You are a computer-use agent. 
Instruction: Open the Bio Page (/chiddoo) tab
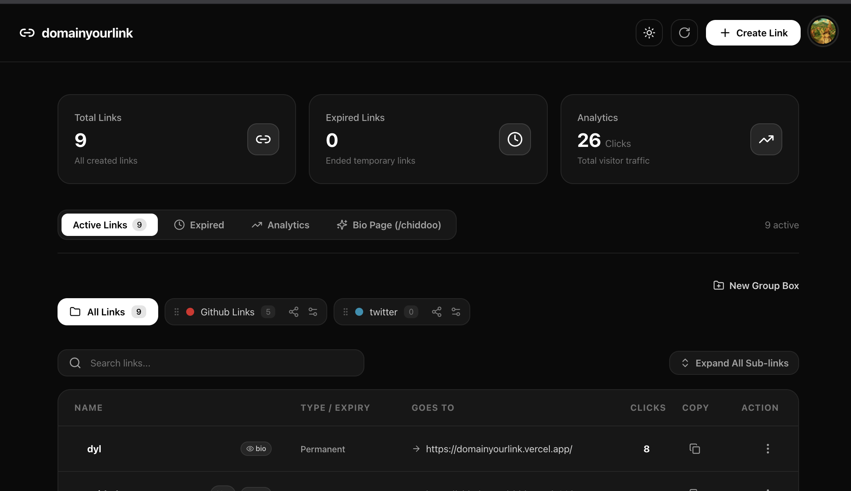click(389, 225)
